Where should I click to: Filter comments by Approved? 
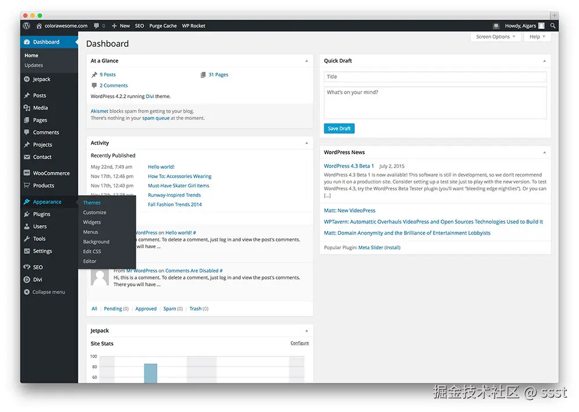146,308
